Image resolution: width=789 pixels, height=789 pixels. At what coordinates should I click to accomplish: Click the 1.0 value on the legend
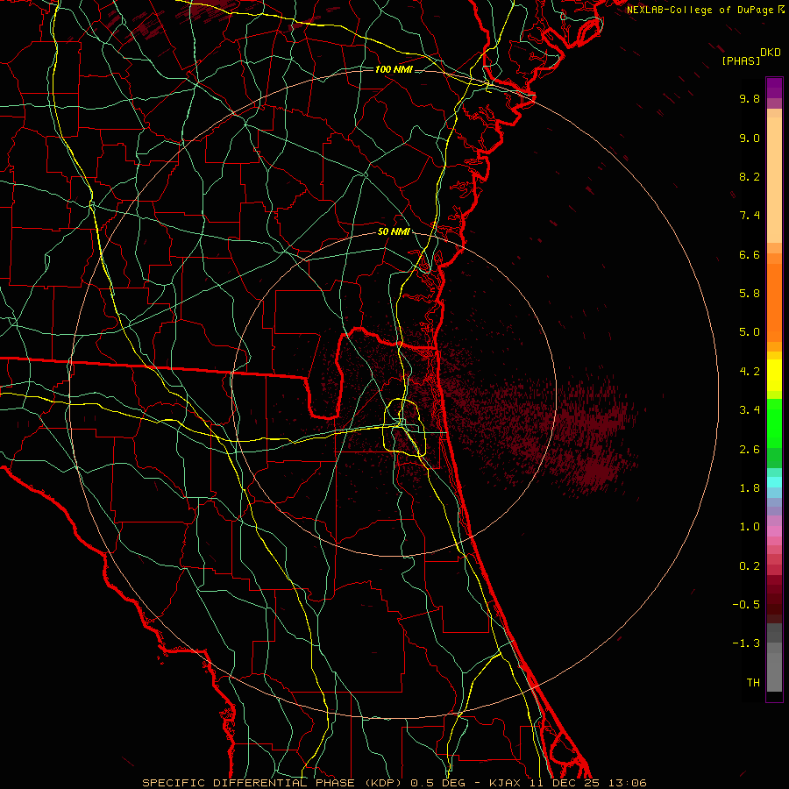[x=750, y=527]
